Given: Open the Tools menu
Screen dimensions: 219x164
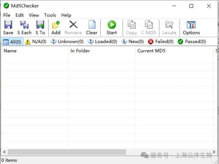Looking at the screenshot, I should (x=50, y=15).
